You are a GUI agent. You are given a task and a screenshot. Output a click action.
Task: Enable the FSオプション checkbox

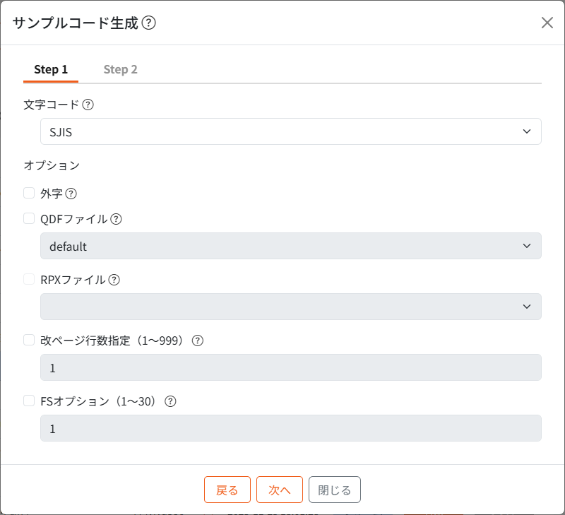29,401
